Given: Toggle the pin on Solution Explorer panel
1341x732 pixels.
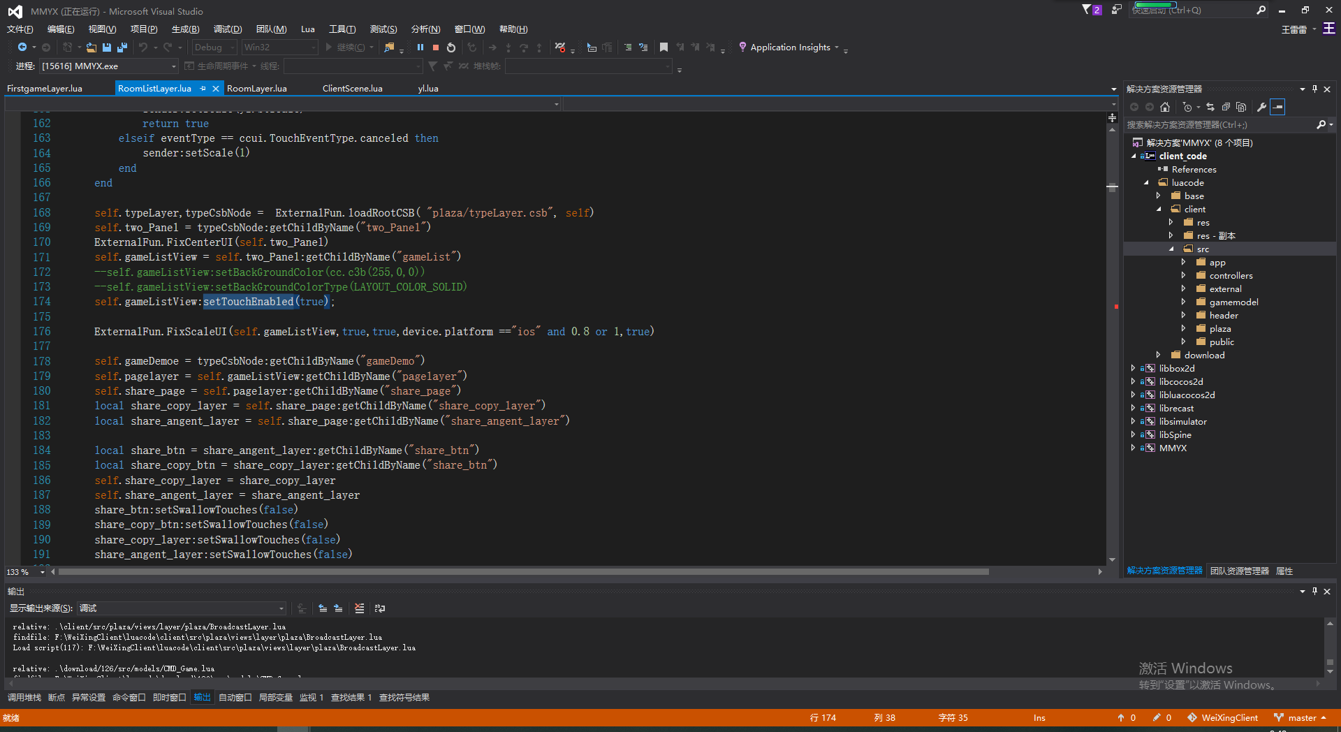Looking at the screenshot, I should pos(1314,89).
